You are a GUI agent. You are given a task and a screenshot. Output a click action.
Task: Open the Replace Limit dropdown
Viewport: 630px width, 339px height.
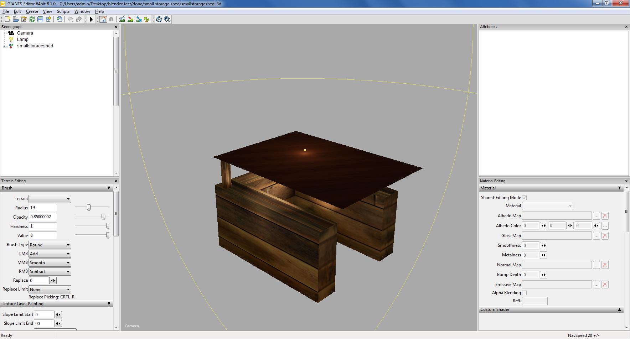(50, 290)
